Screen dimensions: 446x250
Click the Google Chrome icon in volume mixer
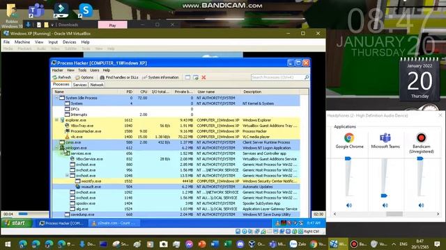[x=349, y=137]
